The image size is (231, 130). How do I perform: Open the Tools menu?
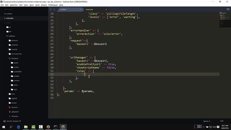pos(38,5)
